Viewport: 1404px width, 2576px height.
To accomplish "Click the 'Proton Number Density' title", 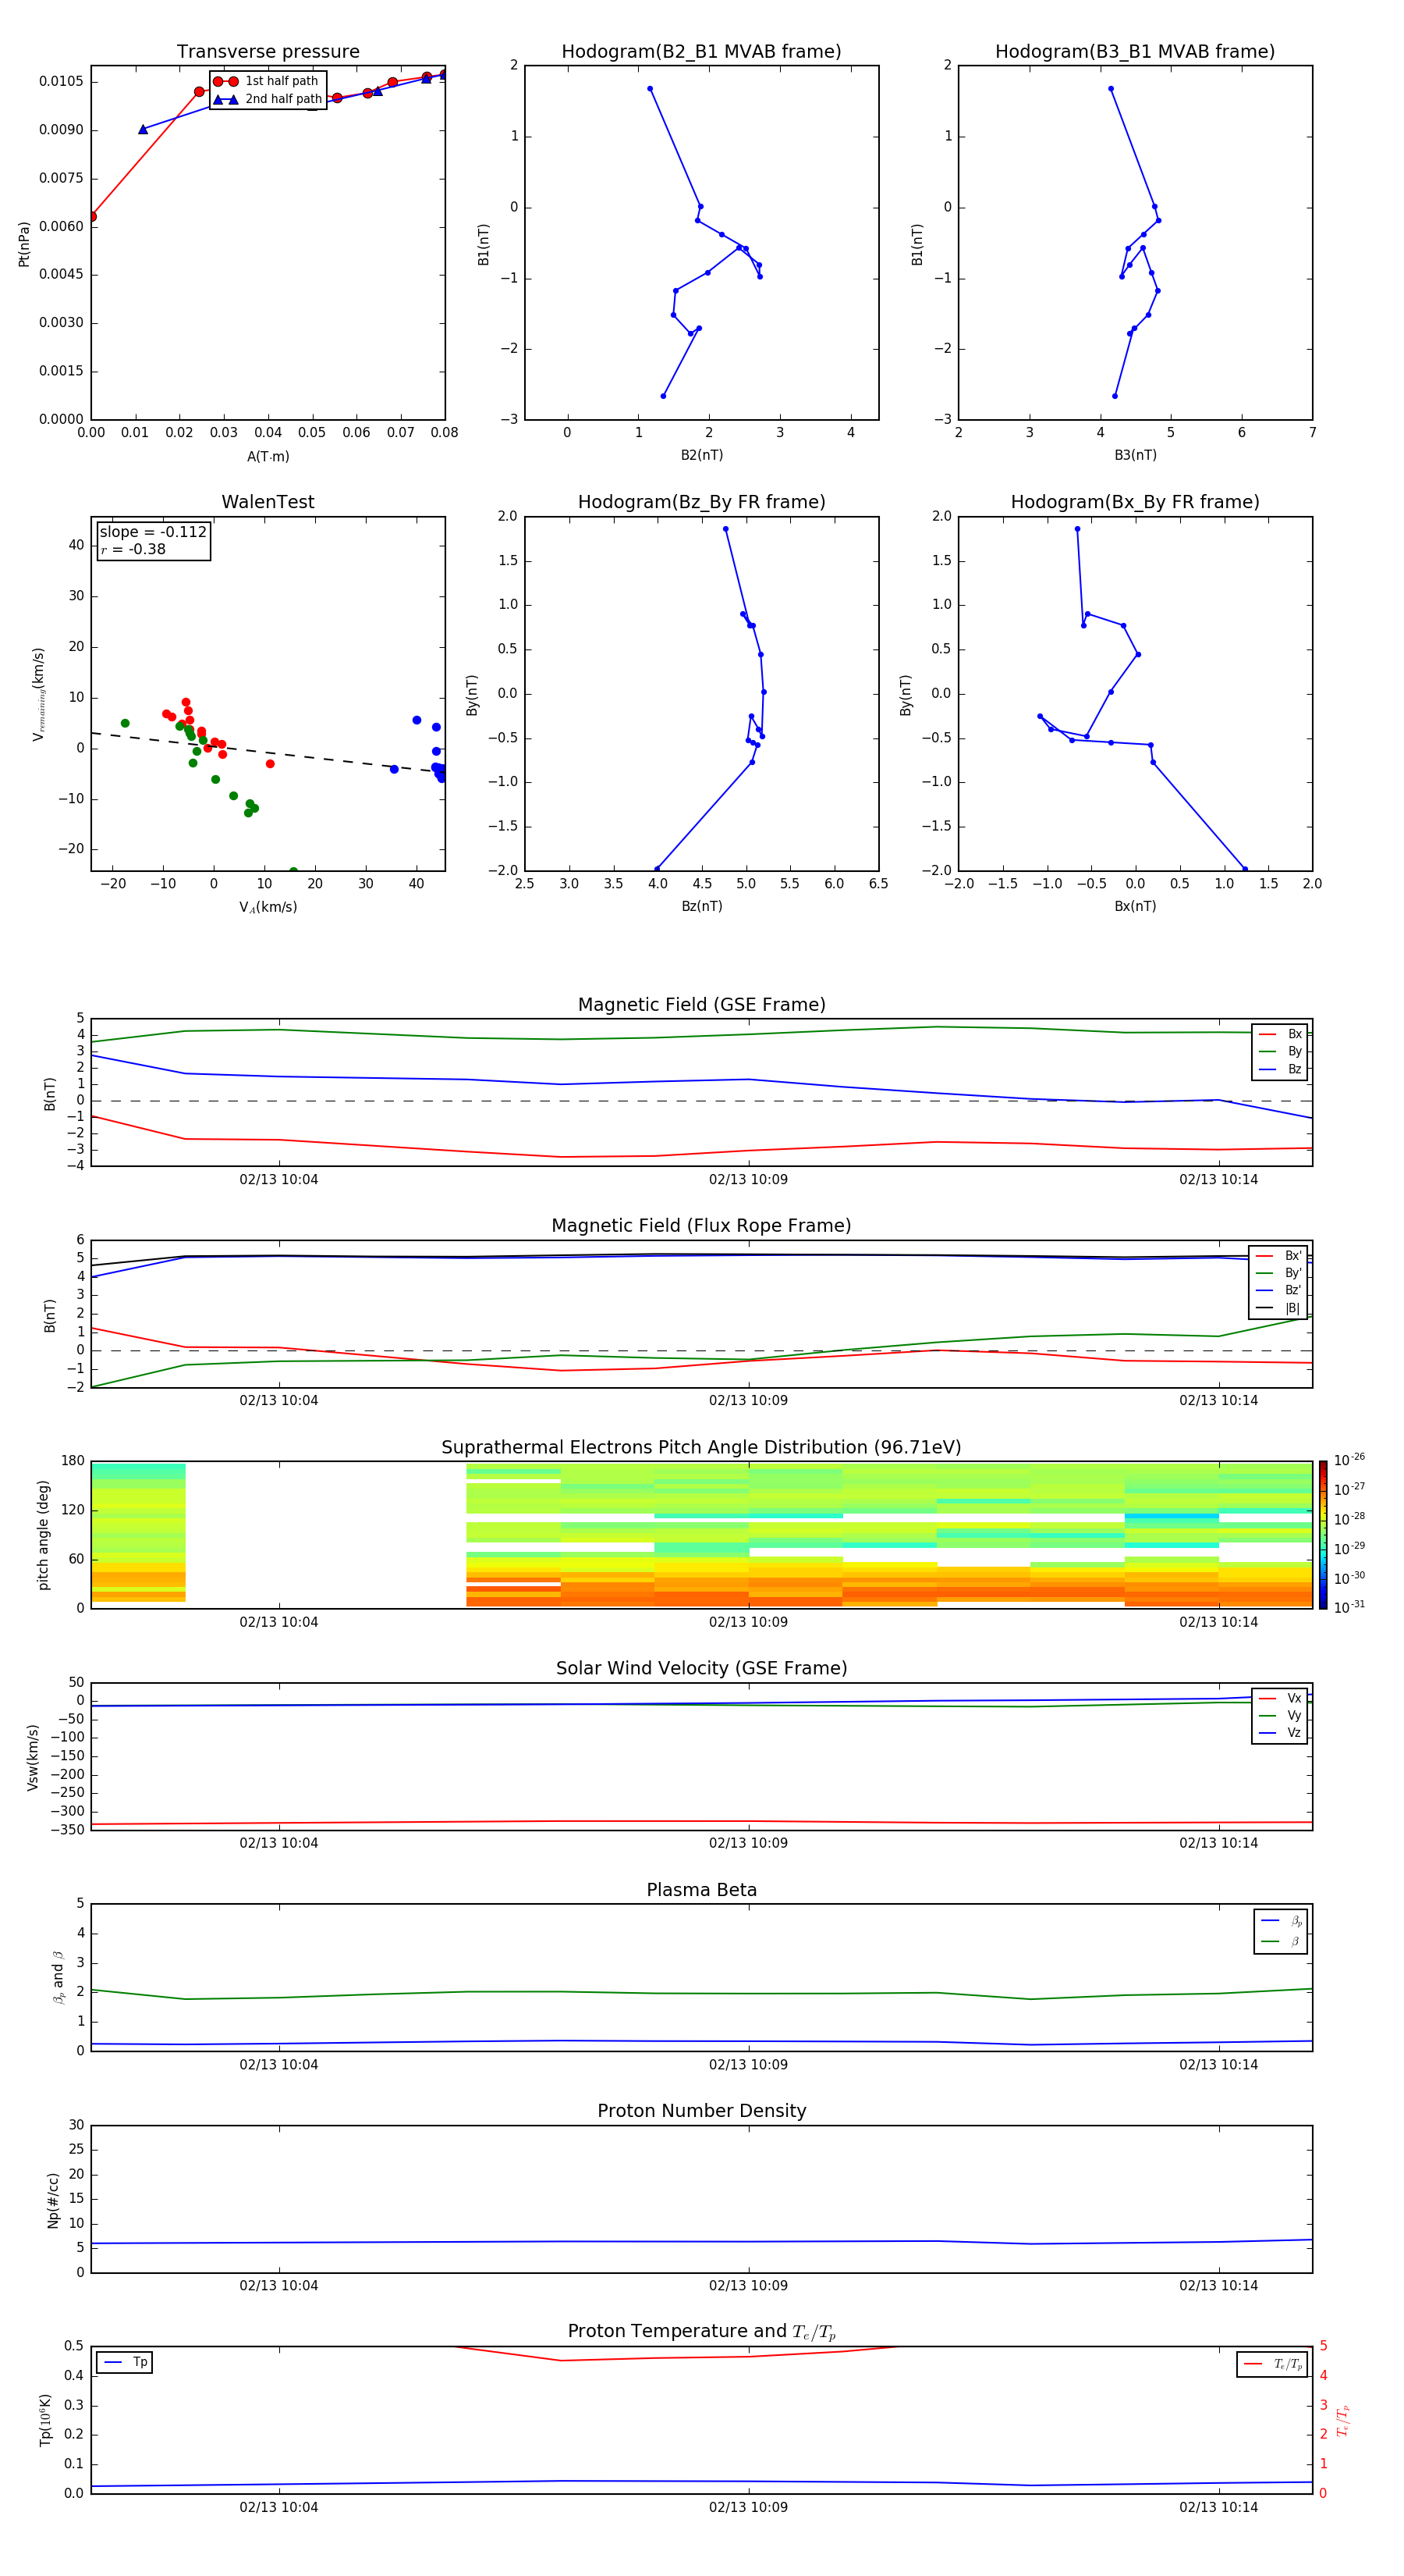I will 701,2111.
